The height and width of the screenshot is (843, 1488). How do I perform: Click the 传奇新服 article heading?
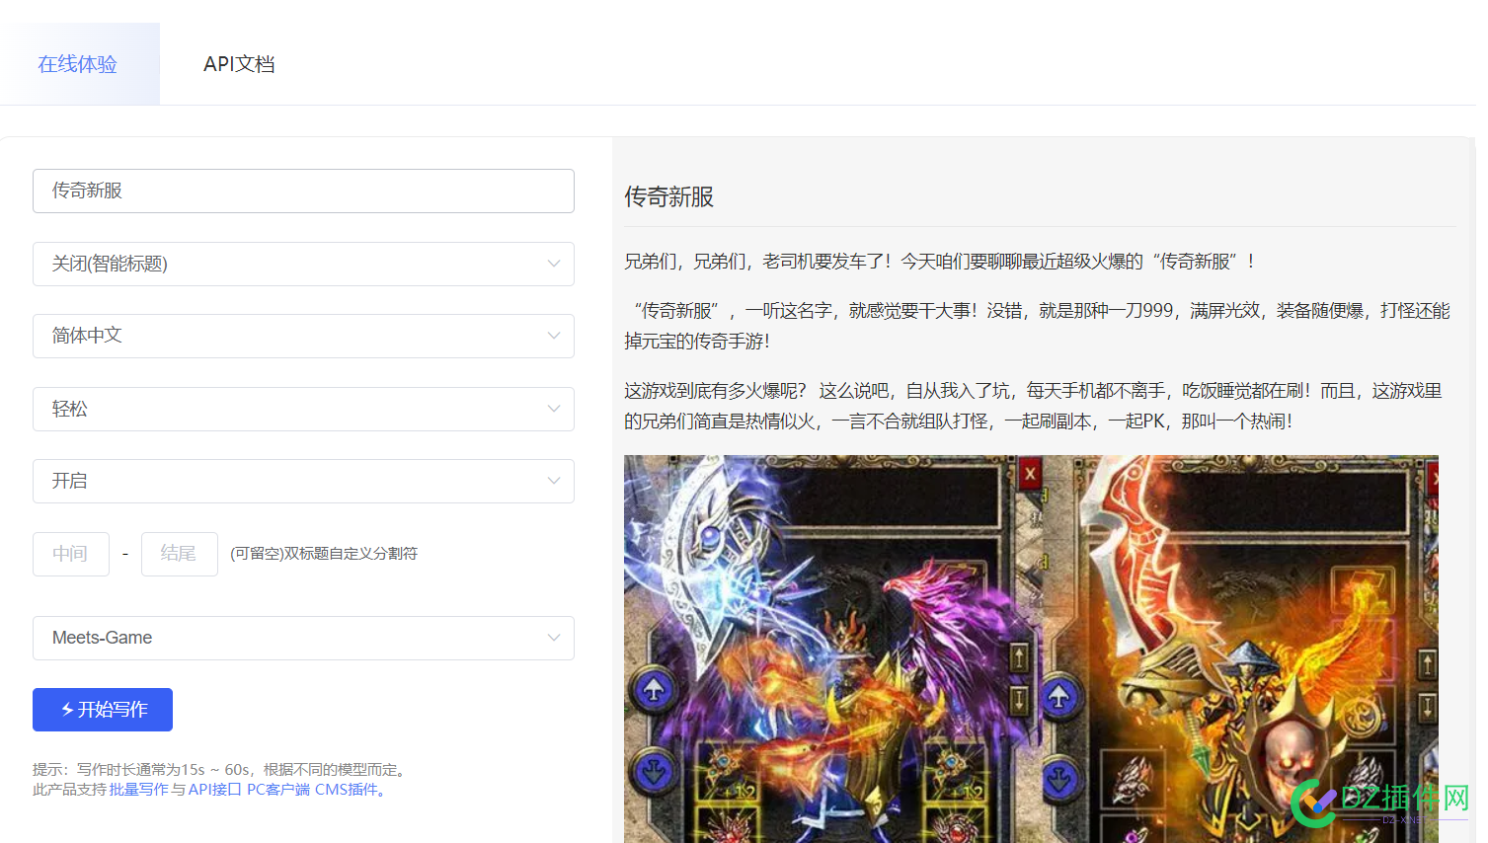pos(668,196)
